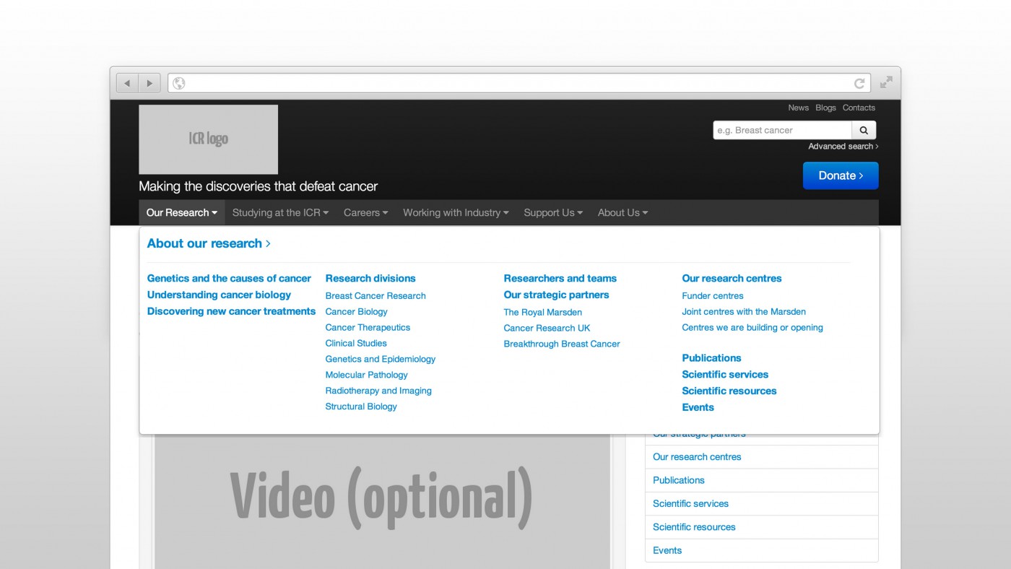This screenshot has width=1011, height=569.
Task: Click the ICR logo placeholder
Action: (x=208, y=139)
